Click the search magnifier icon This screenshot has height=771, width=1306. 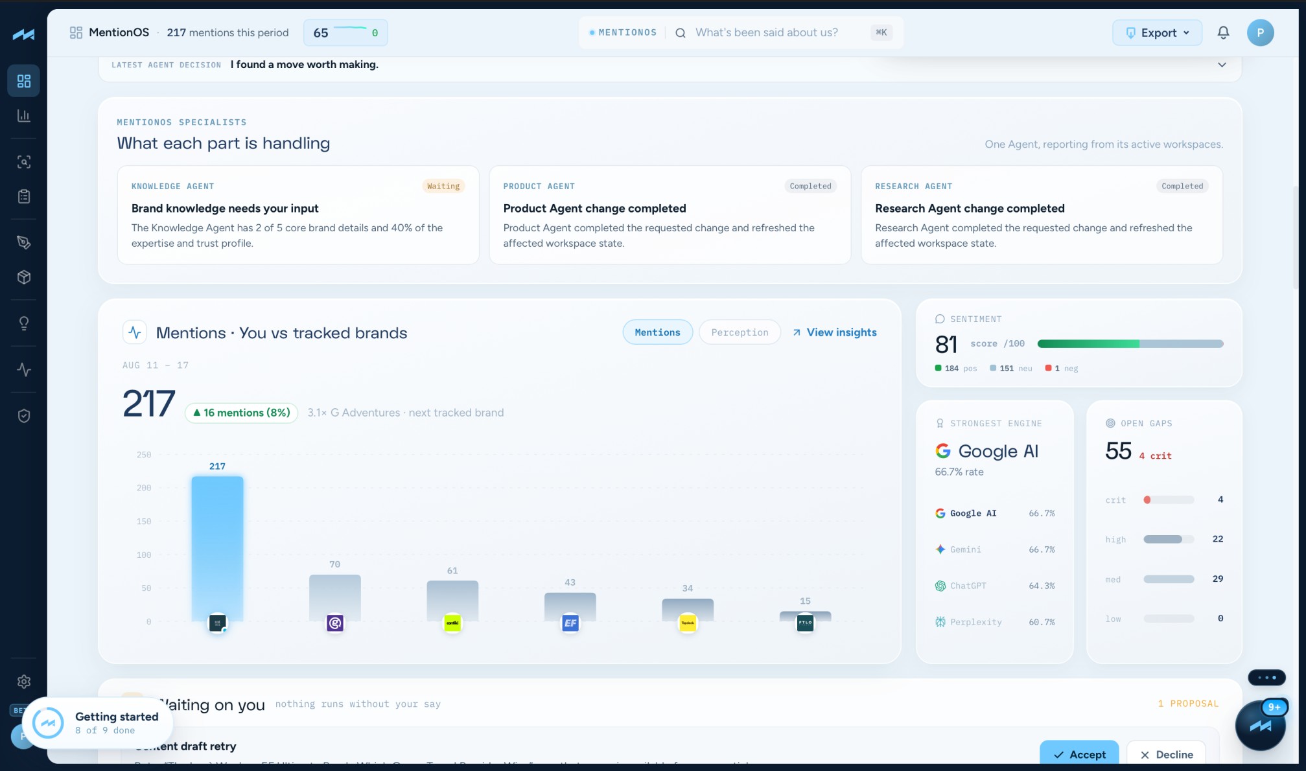[x=681, y=33]
